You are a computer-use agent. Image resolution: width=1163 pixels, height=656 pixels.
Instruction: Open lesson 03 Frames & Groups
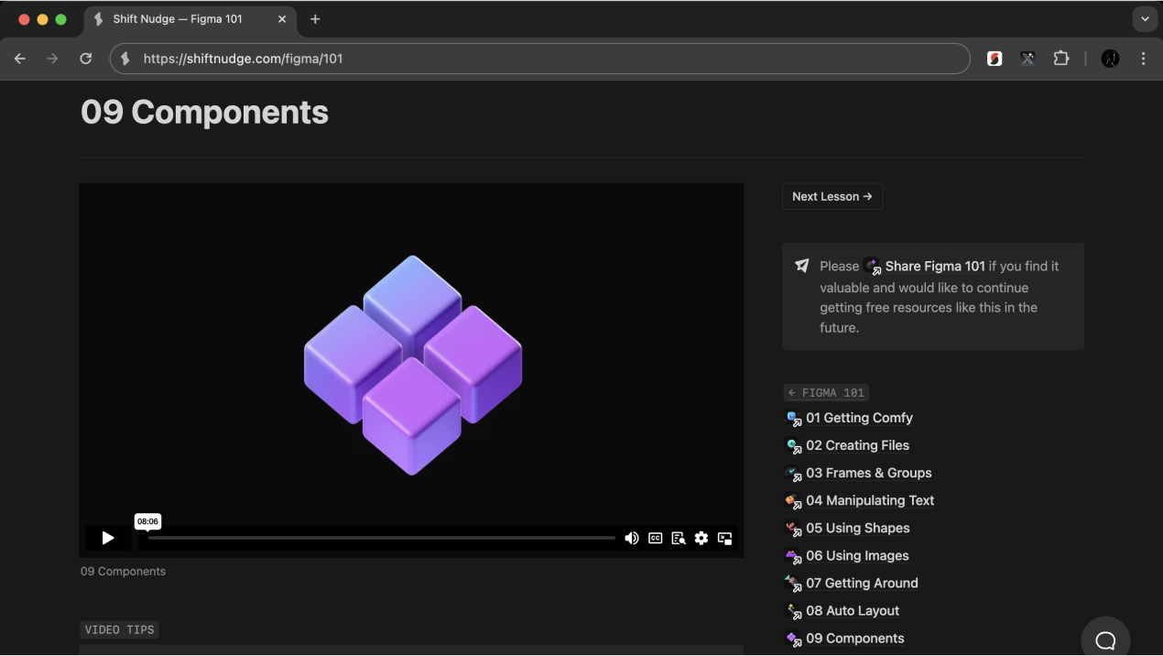click(x=868, y=473)
